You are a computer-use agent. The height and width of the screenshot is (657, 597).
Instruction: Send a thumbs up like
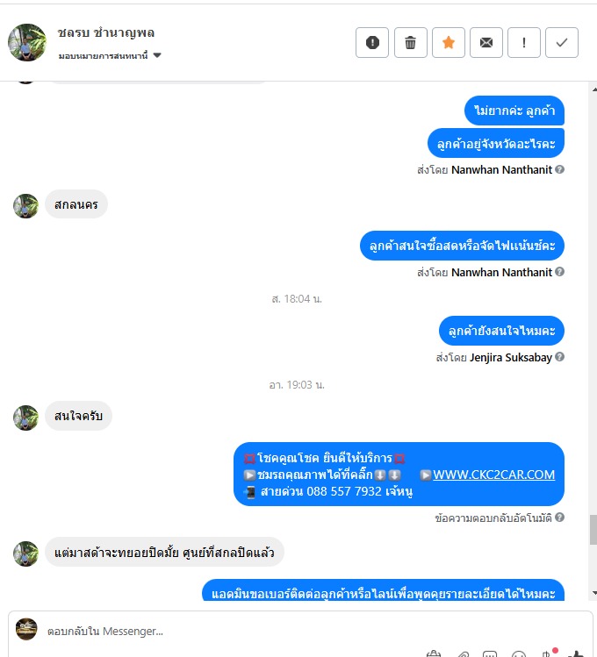(576, 653)
